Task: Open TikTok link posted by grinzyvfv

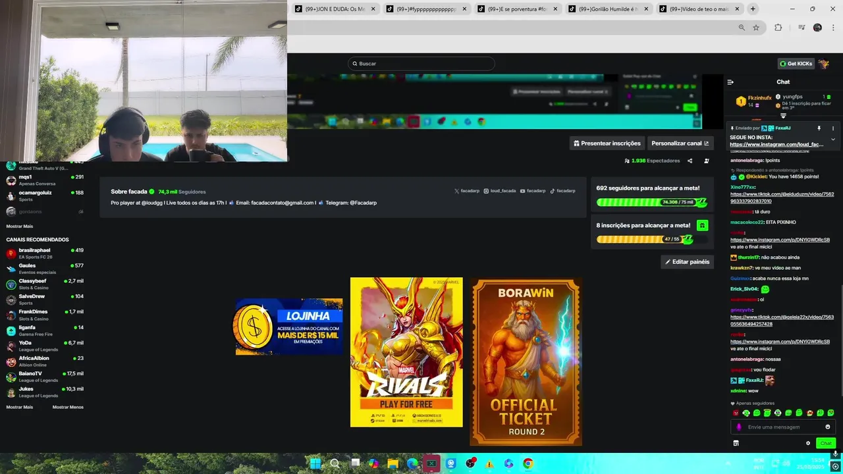Action: [x=782, y=321]
